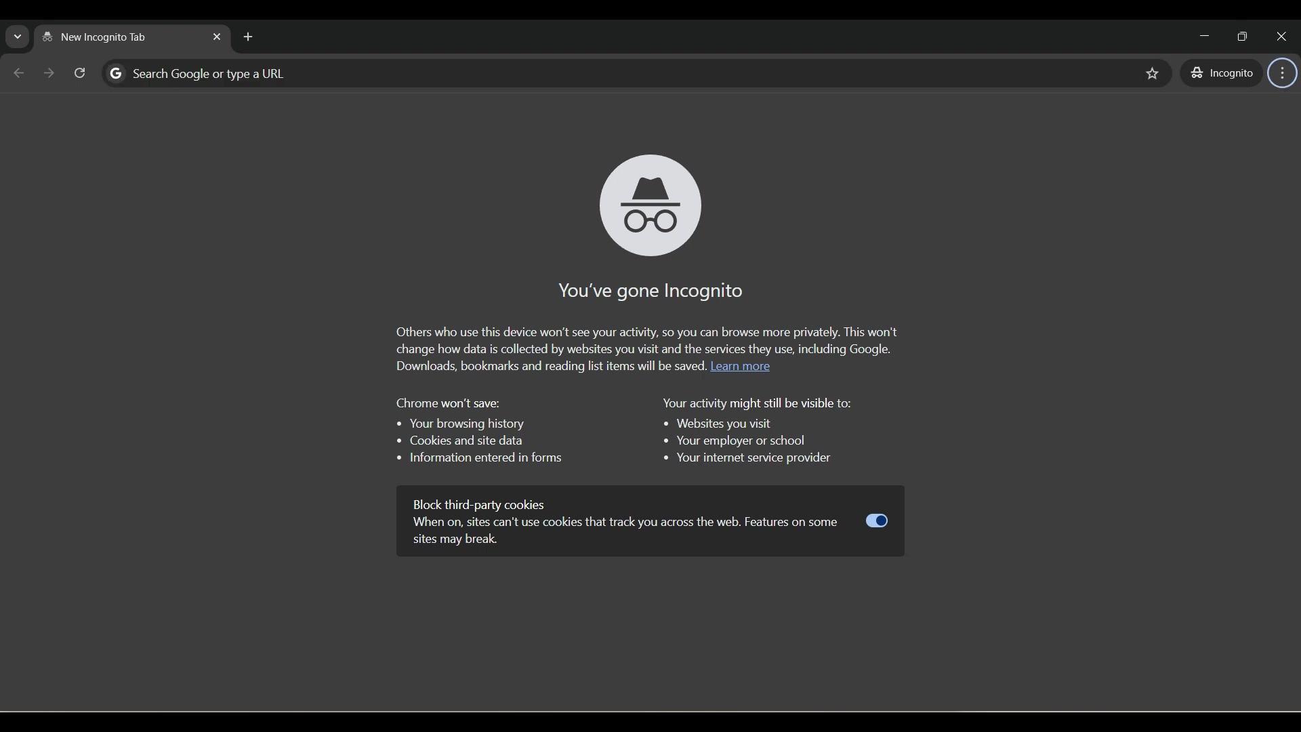Screen dimensions: 1301x732
Task: Click 'Your employer or school' list item
Action: click(x=741, y=441)
